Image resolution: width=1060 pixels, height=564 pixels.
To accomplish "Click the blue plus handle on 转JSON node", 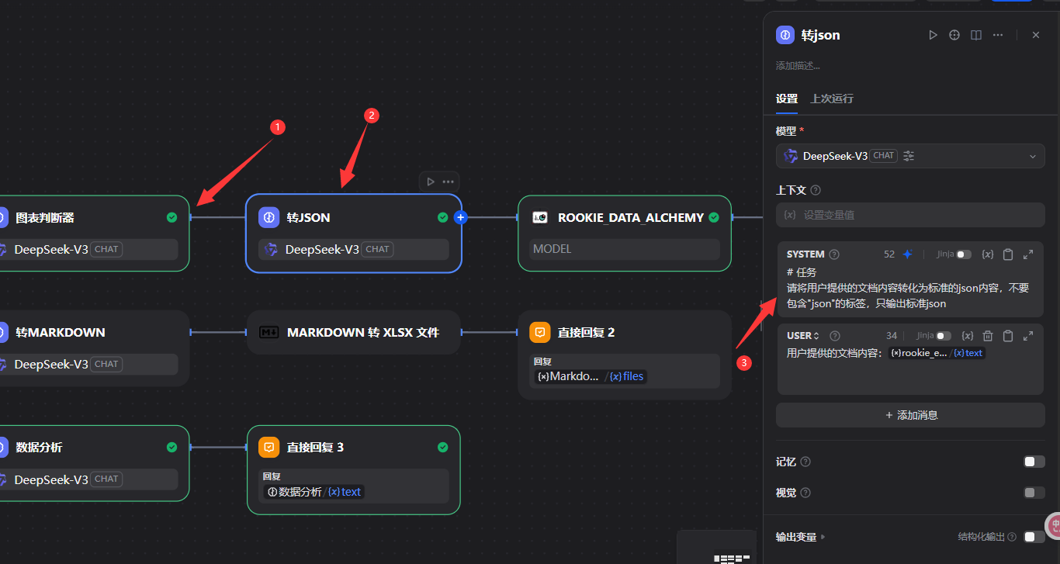I will tap(460, 217).
